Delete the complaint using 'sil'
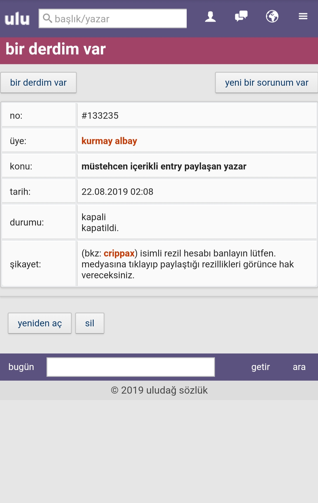The width and height of the screenshot is (318, 503). (90, 323)
